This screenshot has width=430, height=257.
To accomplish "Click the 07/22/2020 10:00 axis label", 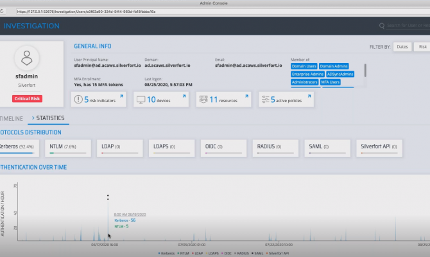I will click(279, 245).
